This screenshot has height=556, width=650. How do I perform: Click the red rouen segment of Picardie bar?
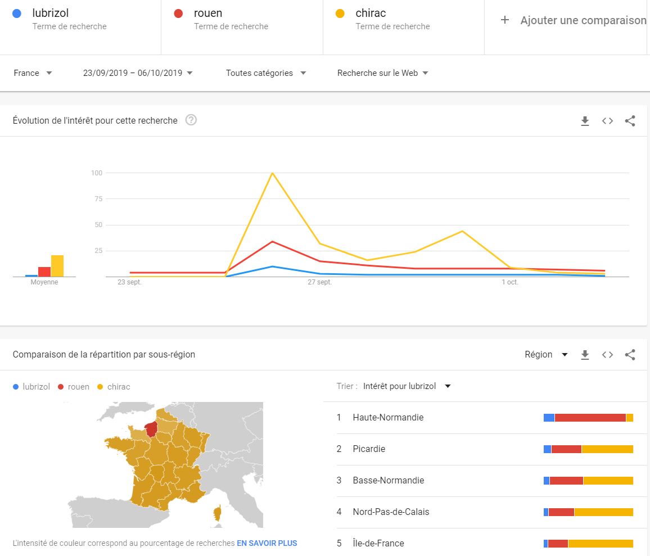566,449
